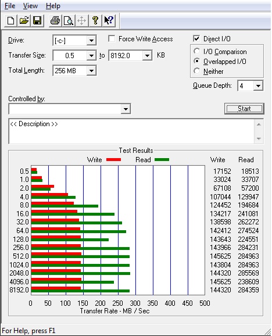Open the View menu

[x=30, y=6]
